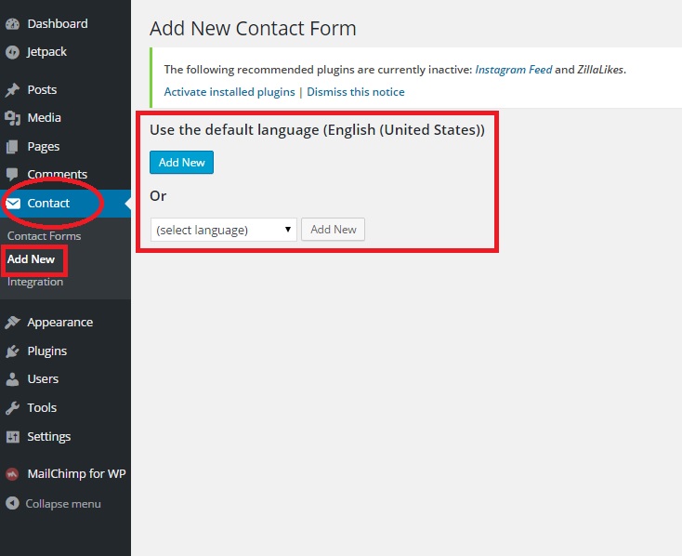Click the Users person icon
Image resolution: width=682 pixels, height=556 pixels.
pyautogui.click(x=13, y=379)
